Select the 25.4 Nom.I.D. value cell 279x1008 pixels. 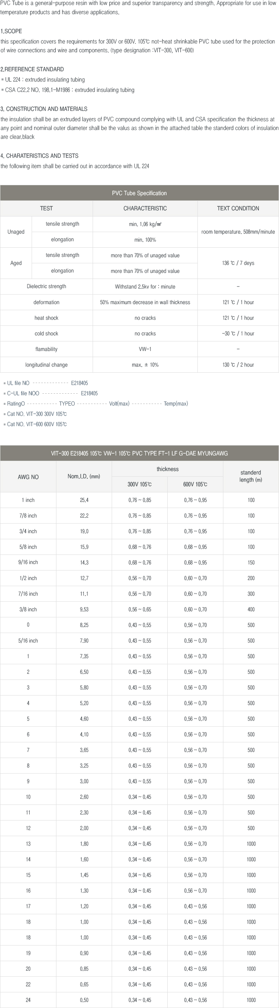(x=84, y=500)
